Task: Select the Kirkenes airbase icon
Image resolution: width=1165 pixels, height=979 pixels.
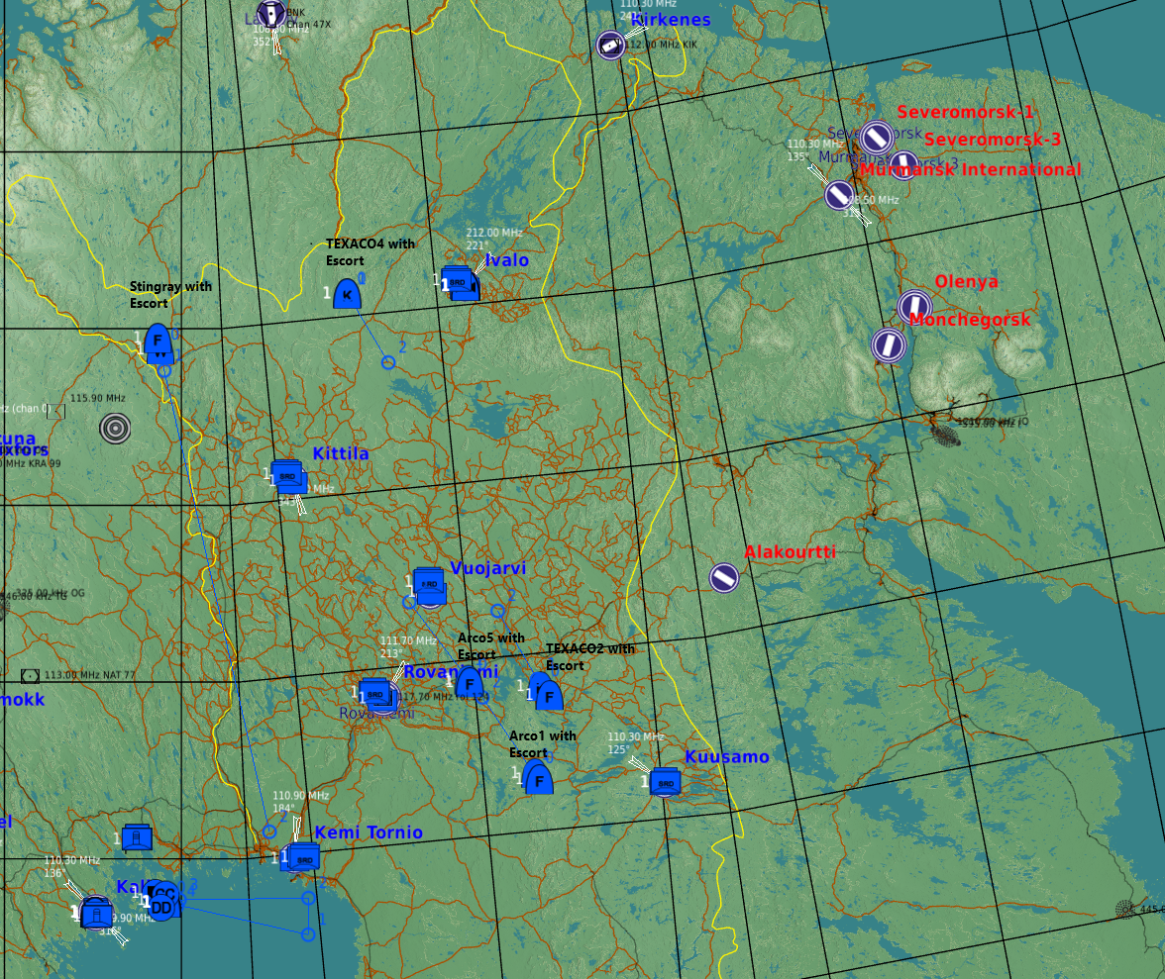Action: coord(610,45)
